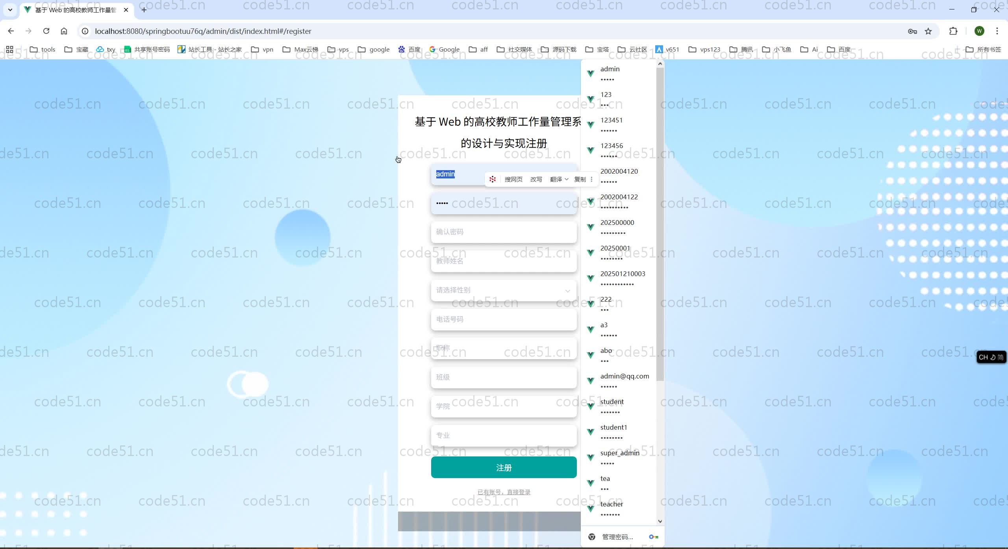The height and width of the screenshot is (549, 1008).
Task: Click the password list scrollbar down arrow
Action: pyautogui.click(x=660, y=521)
